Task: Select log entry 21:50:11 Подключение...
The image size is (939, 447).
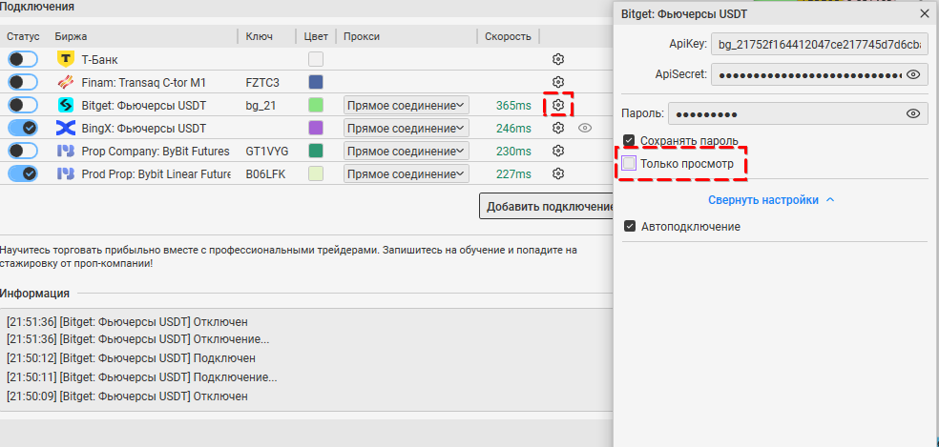Action: point(142,377)
